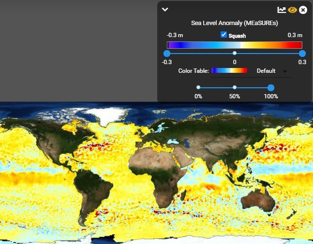Image resolution: width=313 pixels, height=244 pixels.
Task: Click the 0% opacity label
Action: [198, 97]
